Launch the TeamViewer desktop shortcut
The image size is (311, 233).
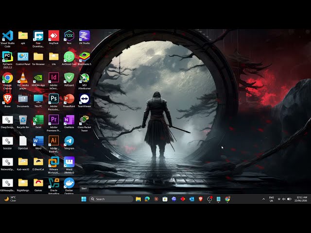pos(85,100)
